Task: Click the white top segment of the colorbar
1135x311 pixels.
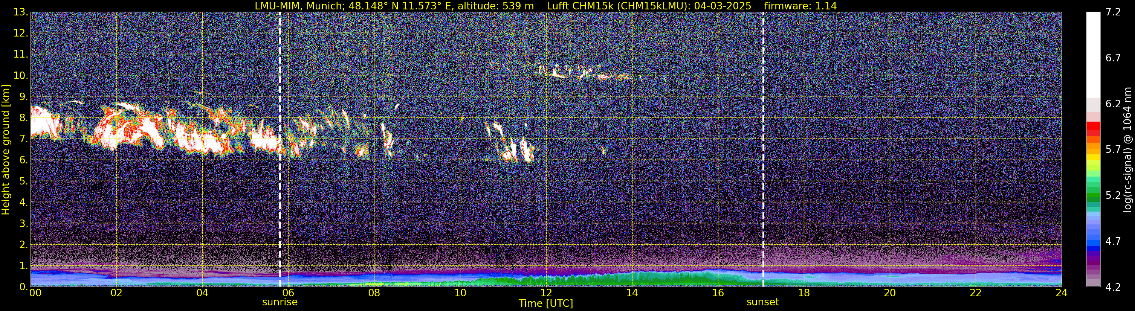Action: (1093, 55)
